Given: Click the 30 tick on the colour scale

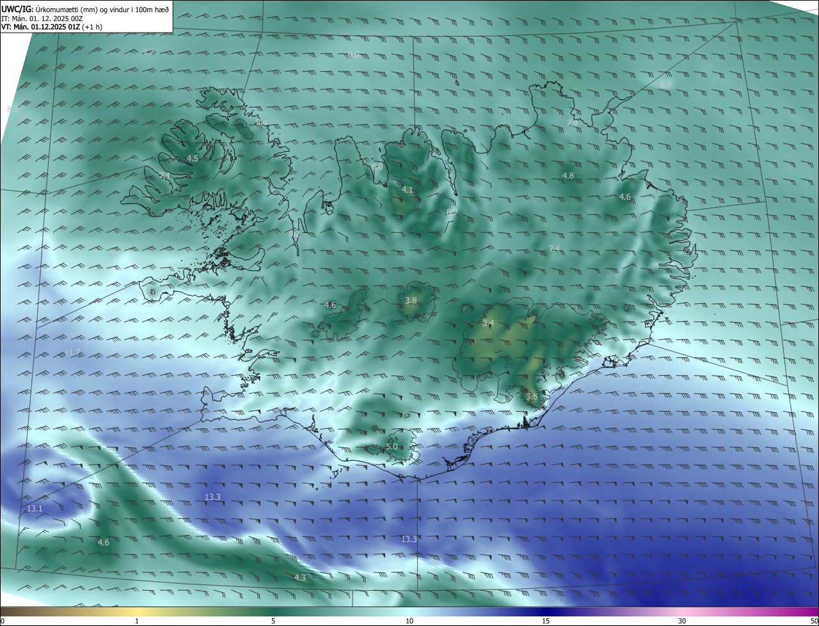Looking at the screenshot, I should [682, 621].
